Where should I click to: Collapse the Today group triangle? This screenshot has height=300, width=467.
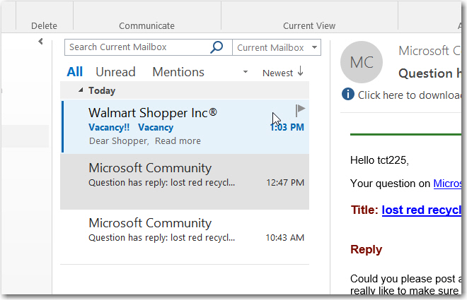click(x=81, y=90)
